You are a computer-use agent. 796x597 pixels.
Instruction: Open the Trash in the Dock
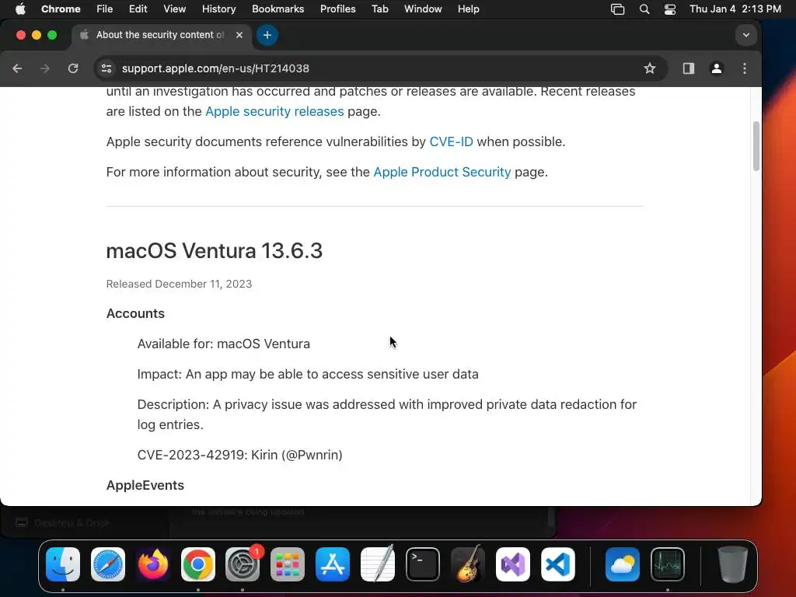[x=732, y=564]
